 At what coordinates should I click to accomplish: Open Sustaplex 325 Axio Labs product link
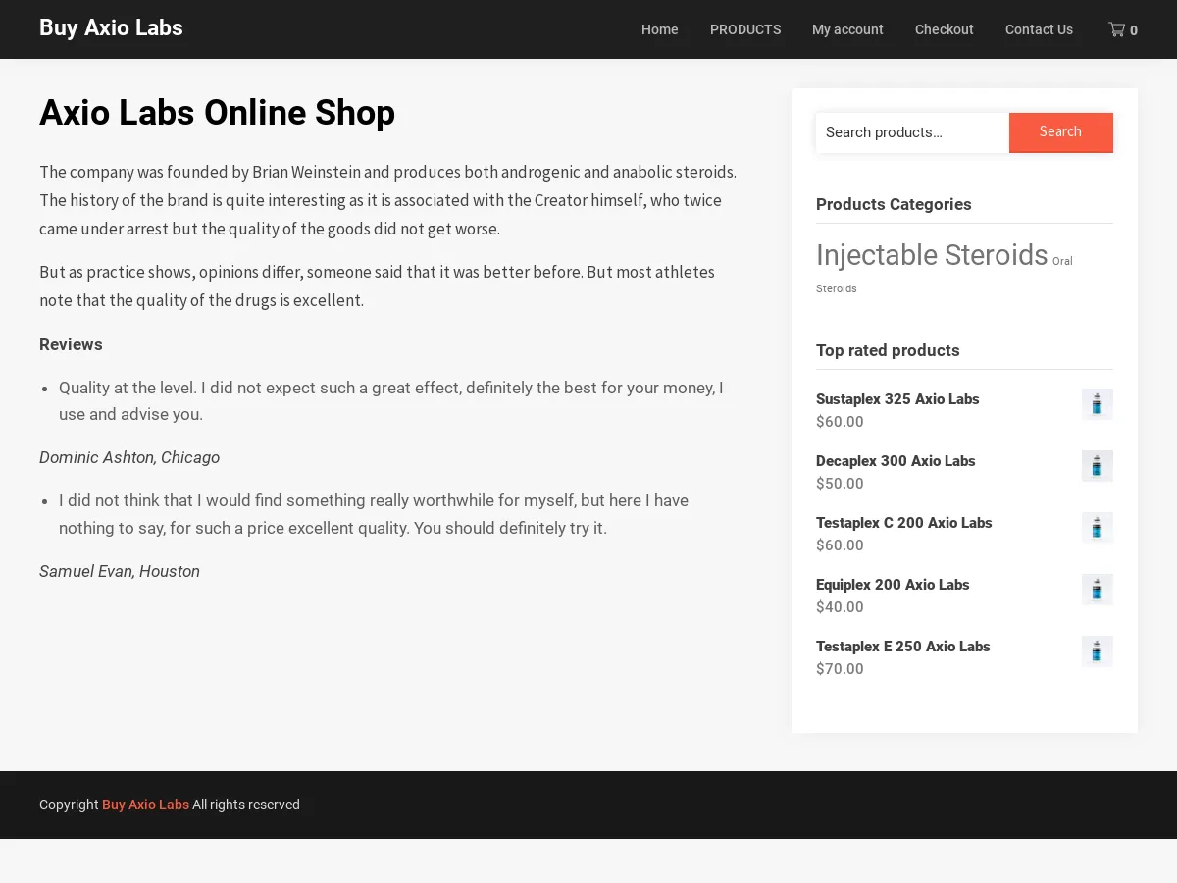click(897, 399)
